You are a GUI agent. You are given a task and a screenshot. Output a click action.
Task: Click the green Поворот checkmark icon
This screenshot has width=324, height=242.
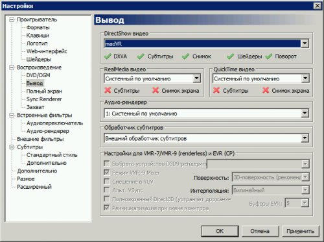tap(268, 56)
